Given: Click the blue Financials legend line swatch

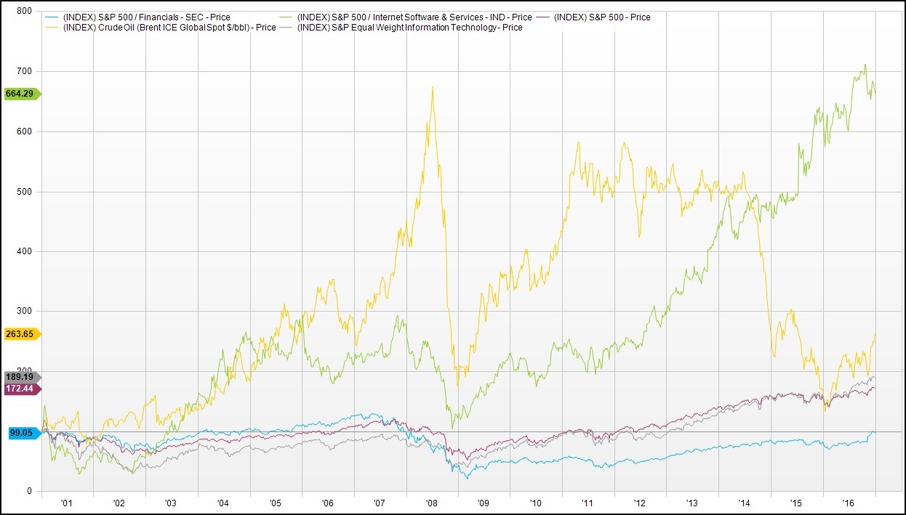Looking at the screenshot, I should (x=53, y=17).
